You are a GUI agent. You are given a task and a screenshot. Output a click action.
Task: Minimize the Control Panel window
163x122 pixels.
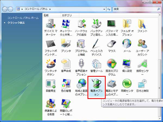[x=145, y=2]
